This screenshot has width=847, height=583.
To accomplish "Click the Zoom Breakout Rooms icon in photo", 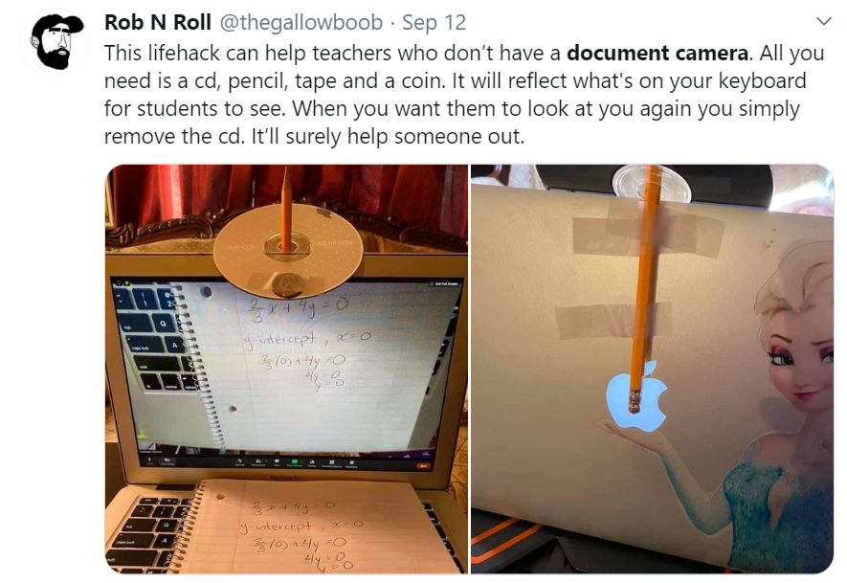I will click(332, 462).
